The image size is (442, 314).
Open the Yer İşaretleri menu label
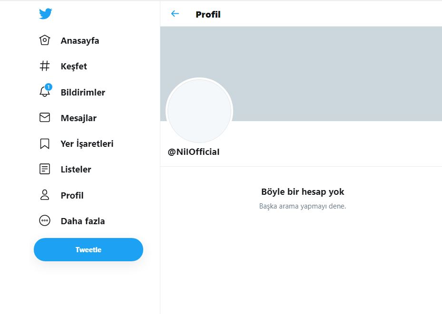(87, 143)
